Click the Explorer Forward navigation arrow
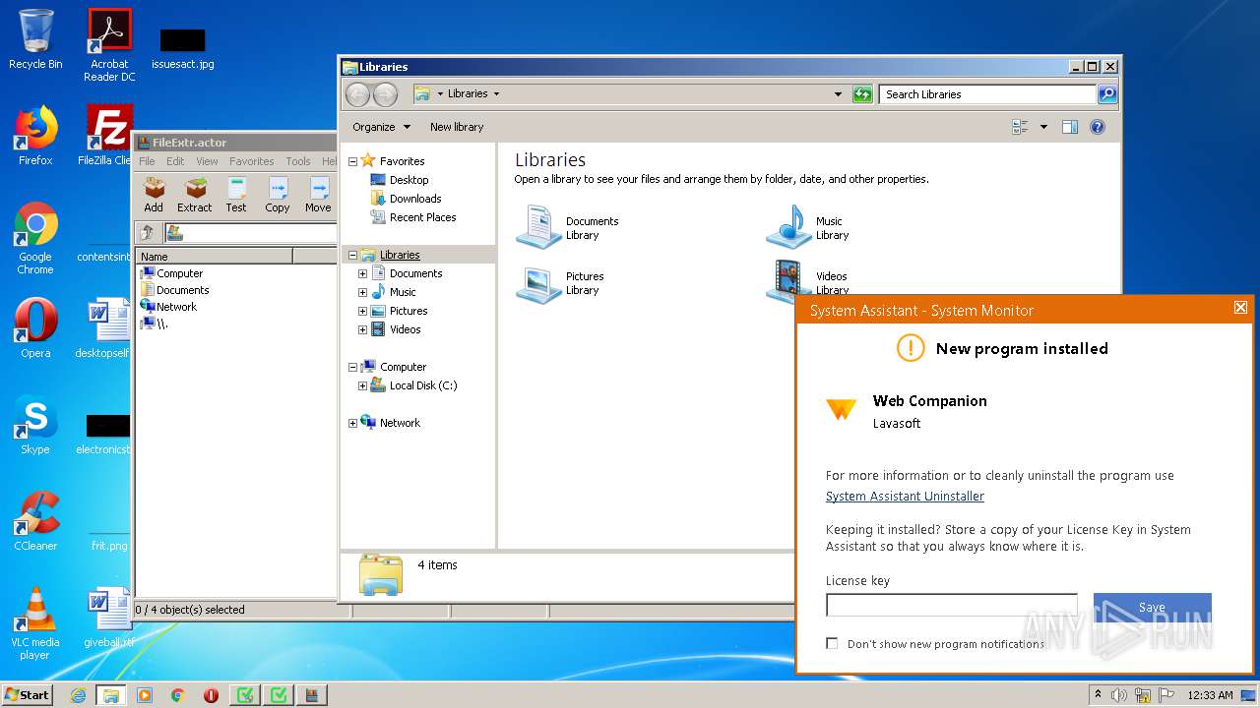Screen dimensions: 1260x708 point(386,94)
